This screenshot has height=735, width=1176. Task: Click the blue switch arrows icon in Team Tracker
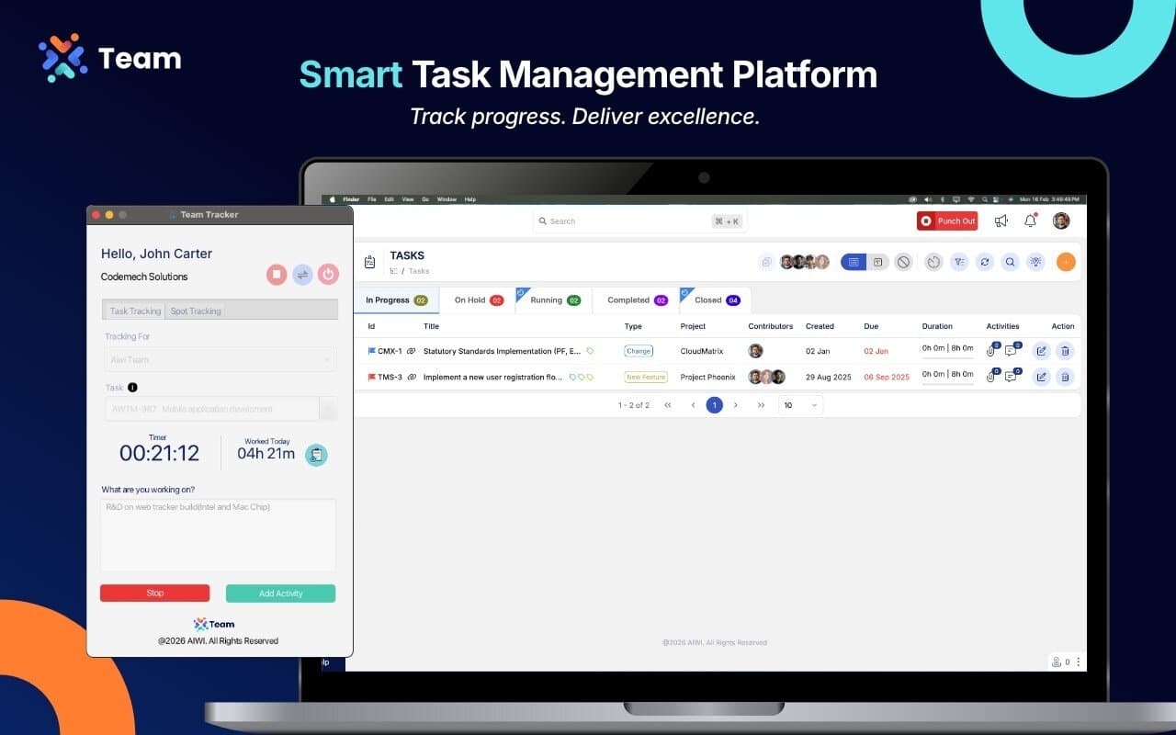(x=302, y=274)
